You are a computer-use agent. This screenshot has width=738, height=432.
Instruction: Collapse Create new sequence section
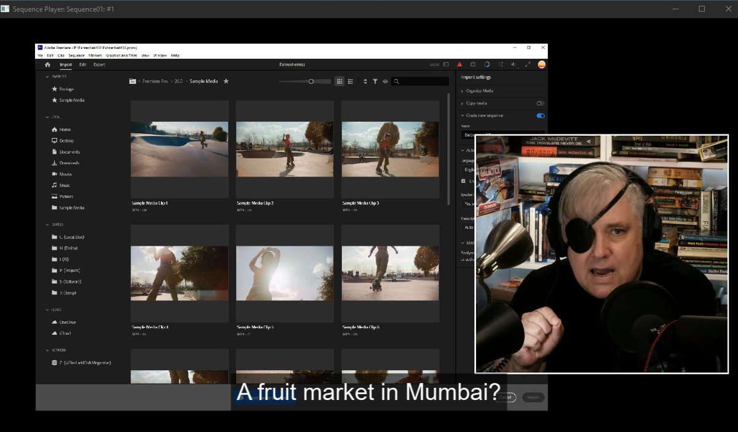pyautogui.click(x=462, y=115)
